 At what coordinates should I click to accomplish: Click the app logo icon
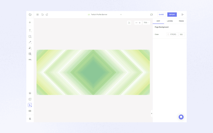coord(30,14)
